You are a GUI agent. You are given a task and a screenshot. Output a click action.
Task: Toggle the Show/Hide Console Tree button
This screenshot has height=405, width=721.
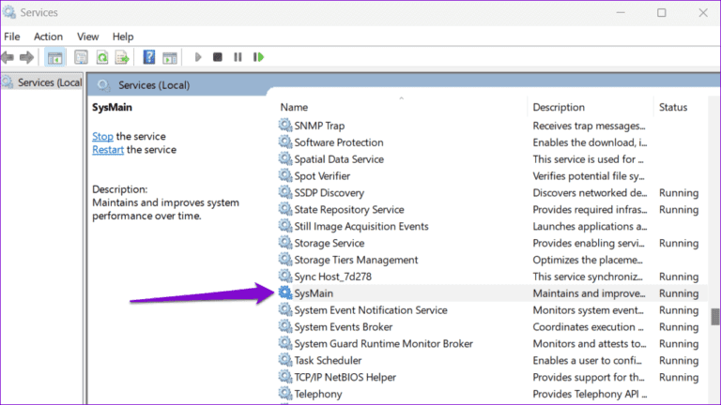coord(55,57)
